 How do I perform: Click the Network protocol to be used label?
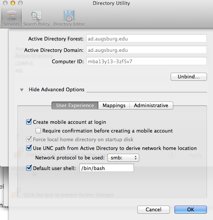(x=70, y=158)
